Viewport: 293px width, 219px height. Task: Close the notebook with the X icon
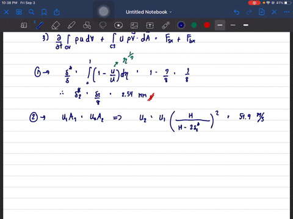pyautogui.click(x=6, y=12)
